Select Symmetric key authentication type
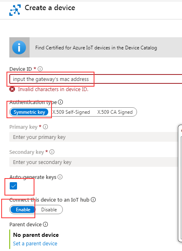Image resolution: width=182 pixels, height=251 pixels. (x=29, y=112)
